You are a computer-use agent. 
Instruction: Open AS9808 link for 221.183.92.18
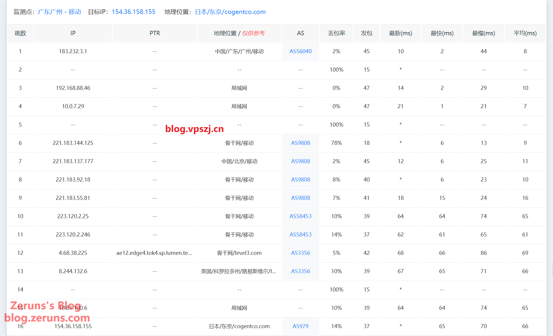click(300, 180)
